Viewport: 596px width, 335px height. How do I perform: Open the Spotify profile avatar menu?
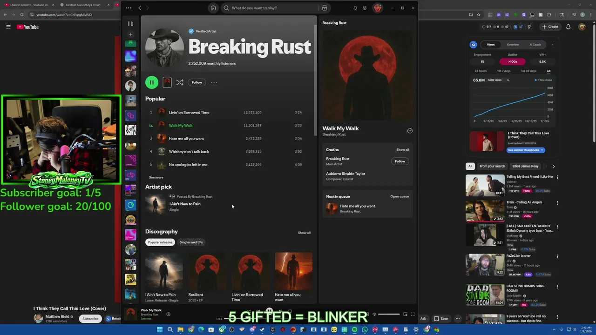point(378,8)
